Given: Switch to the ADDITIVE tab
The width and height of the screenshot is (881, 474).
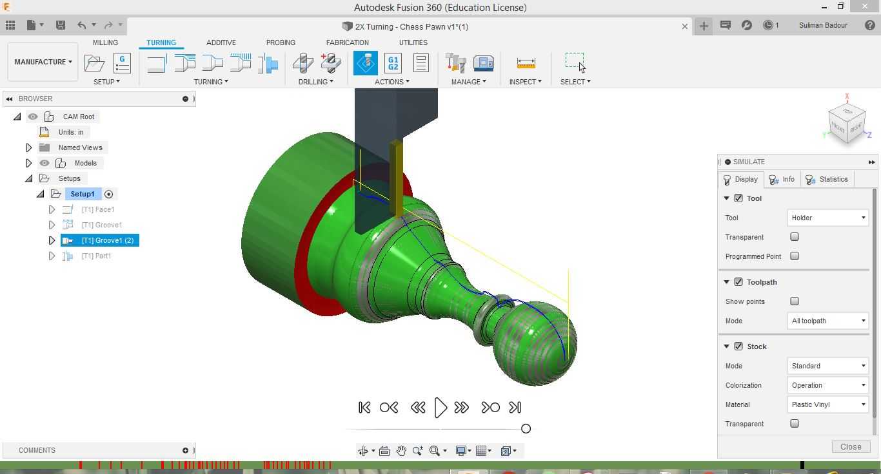Looking at the screenshot, I should [x=221, y=43].
